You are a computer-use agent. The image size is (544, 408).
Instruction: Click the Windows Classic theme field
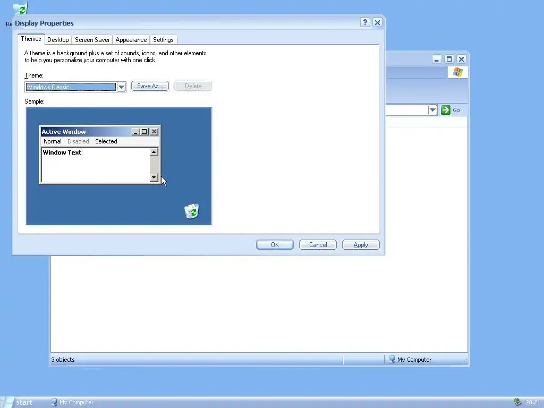[x=71, y=87]
